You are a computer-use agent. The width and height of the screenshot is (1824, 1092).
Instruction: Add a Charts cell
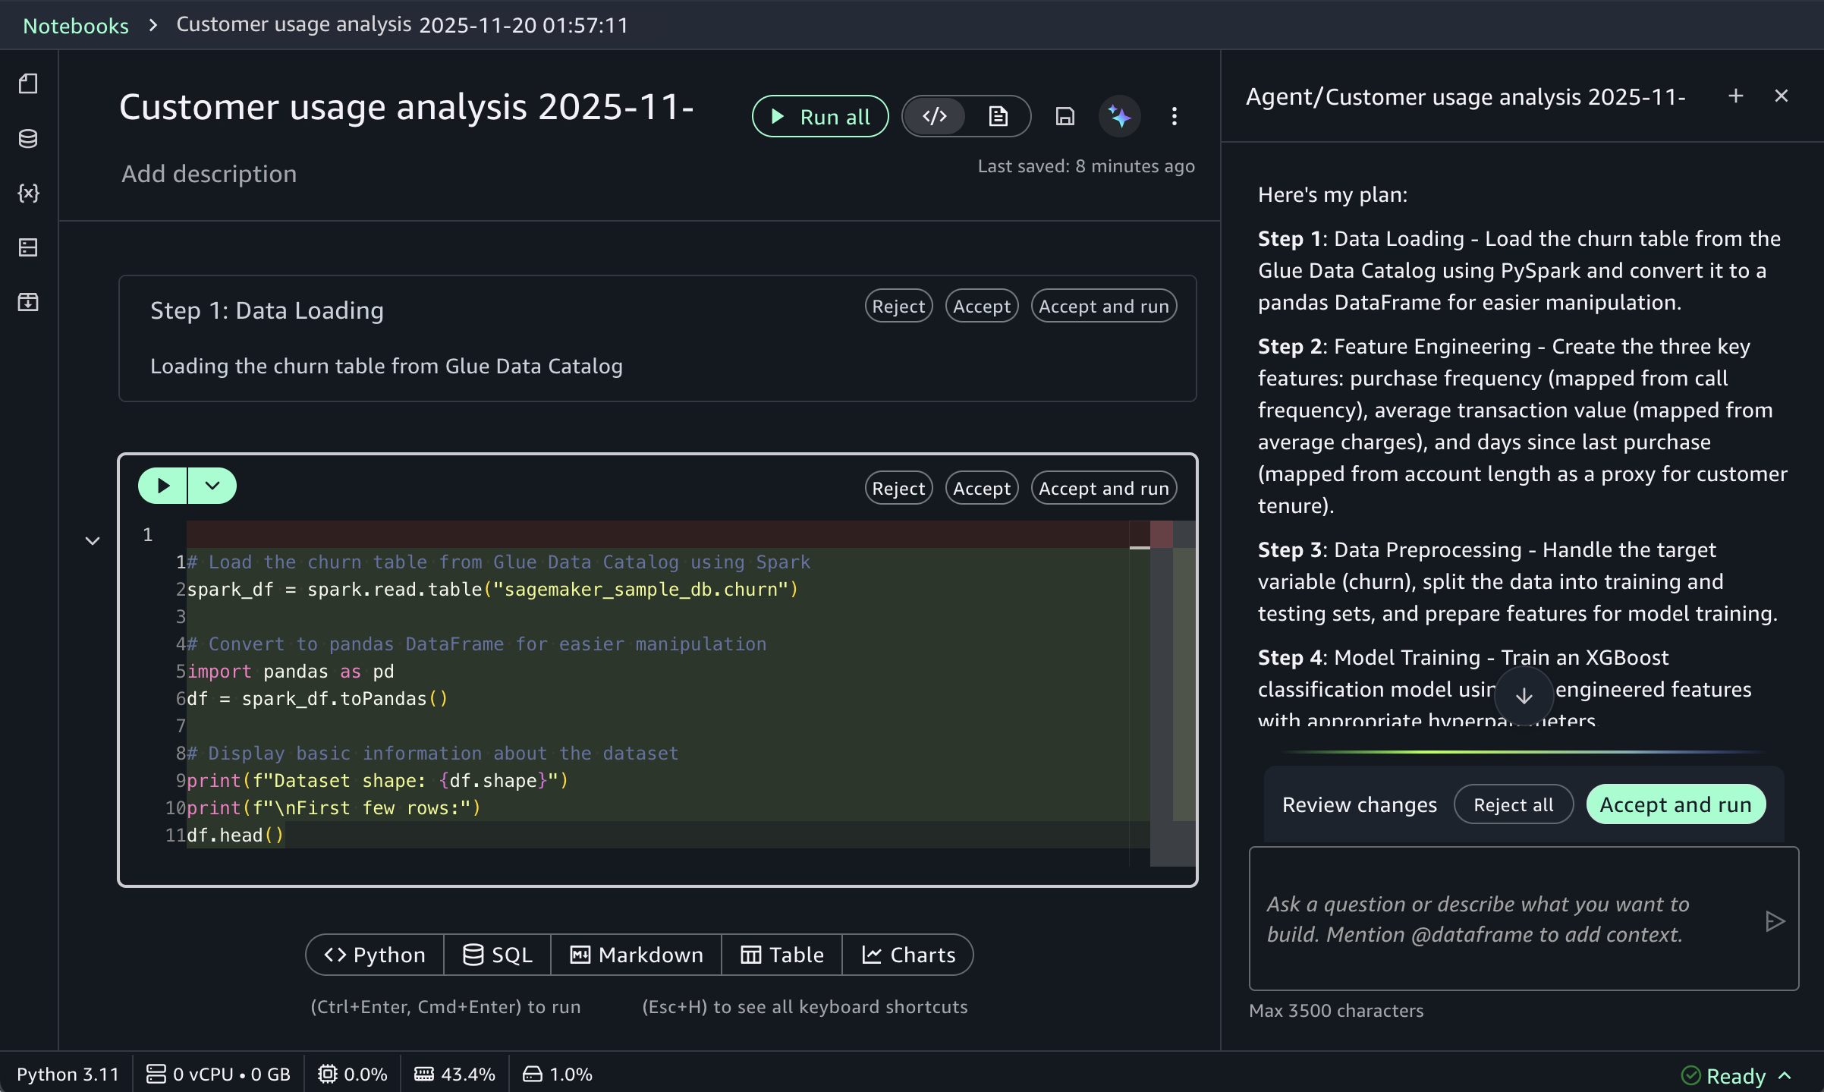click(x=908, y=955)
